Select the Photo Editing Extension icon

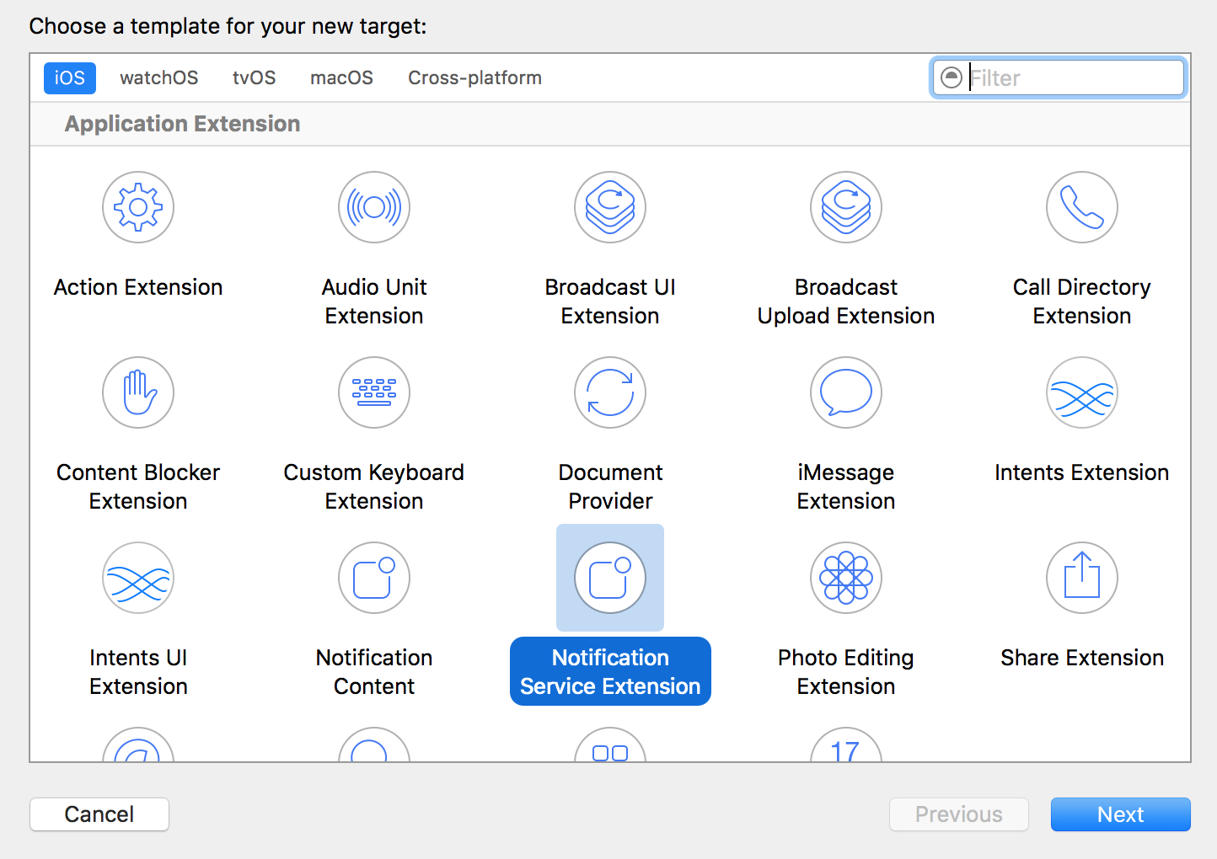coord(845,578)
